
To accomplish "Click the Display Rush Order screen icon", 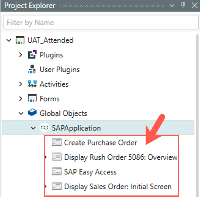I will (x=57, y=156).
